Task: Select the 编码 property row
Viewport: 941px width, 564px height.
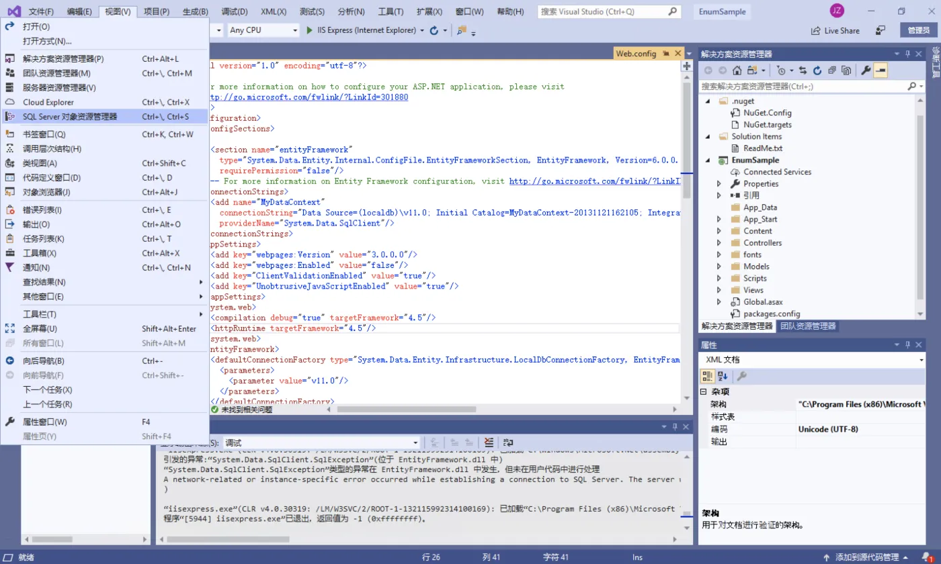Action: (812, 429)
